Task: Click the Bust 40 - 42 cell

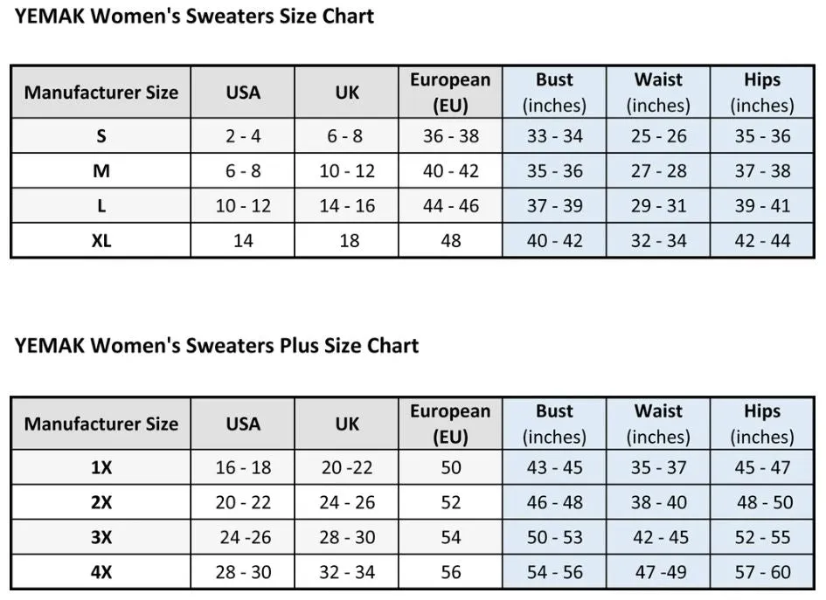Action: 555,240
